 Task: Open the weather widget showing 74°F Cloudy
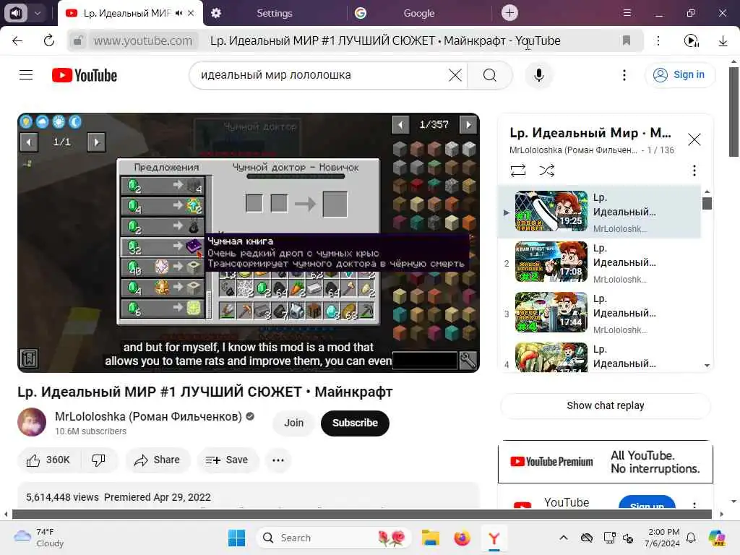[39, 538]
